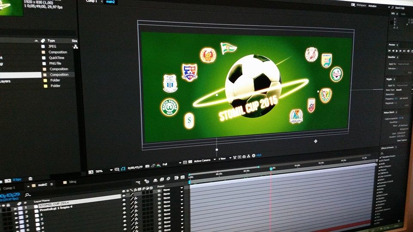The image size is (413, 232).
Task: Toggle the Frame Blending icon in the timeline
Action: 162,180
